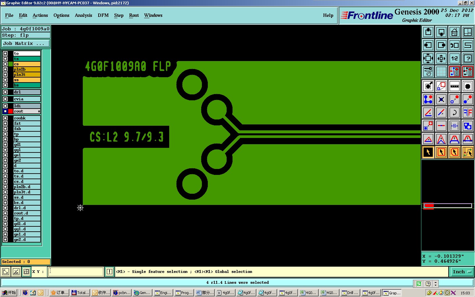Open the File menu
Screen dimensions: 475x297
tap(9, 15)
